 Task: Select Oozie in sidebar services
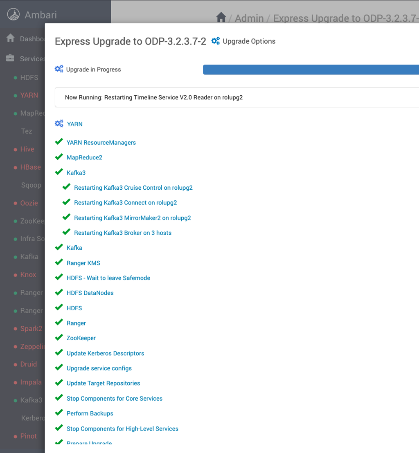point(29,203)
